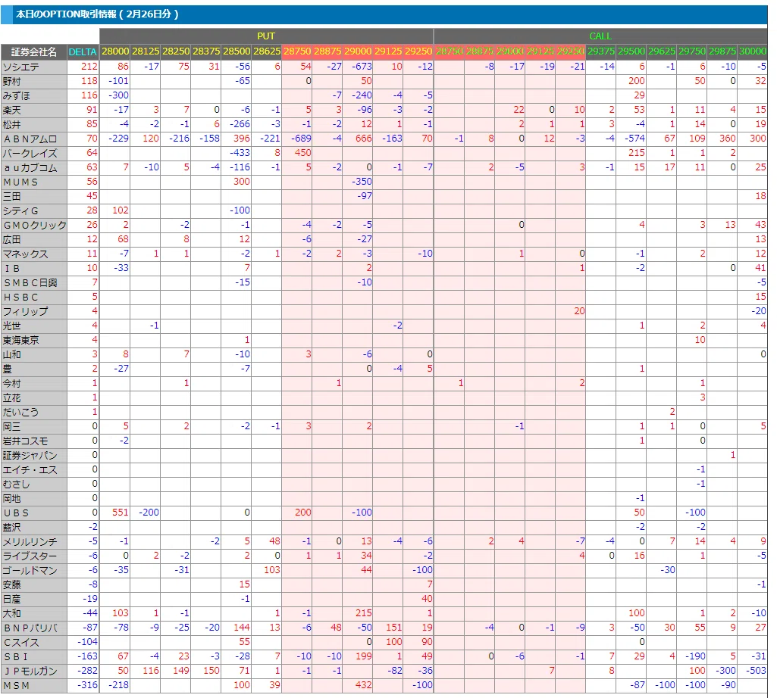Click the ＧＭＯクリック company name
Image resolution: width=777 pixels, height=698 pixels.
click(35, 226)
